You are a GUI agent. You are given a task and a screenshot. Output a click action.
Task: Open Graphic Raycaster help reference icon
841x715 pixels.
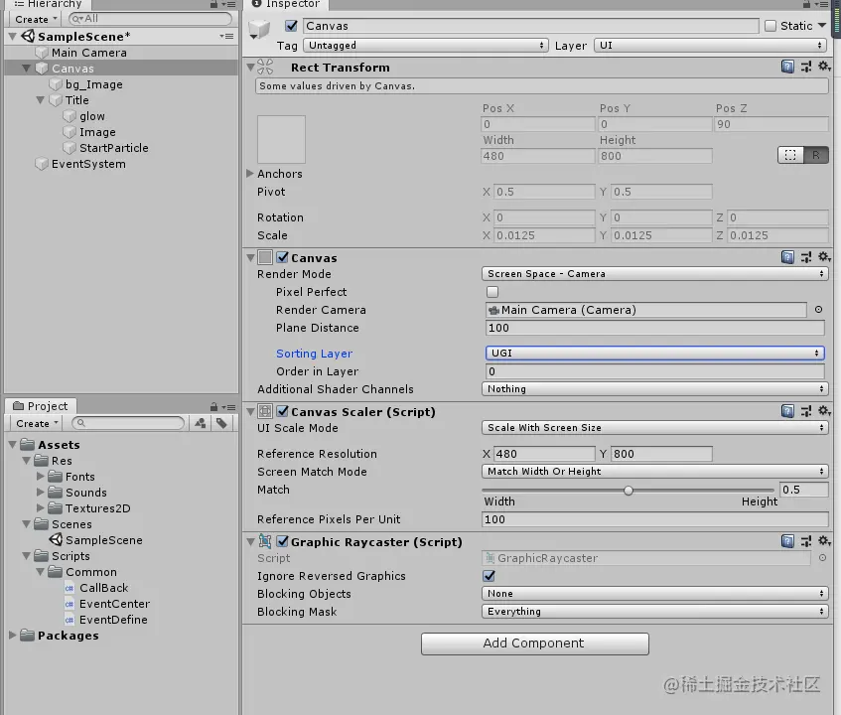(787, 541)
